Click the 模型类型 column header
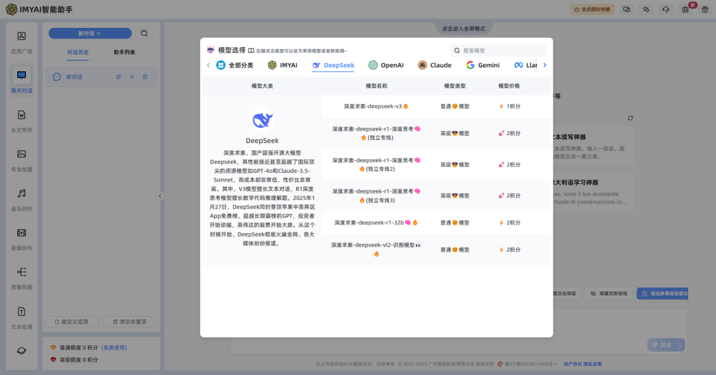Viewport: 716px width, 375px height. [x=455, y=85]
